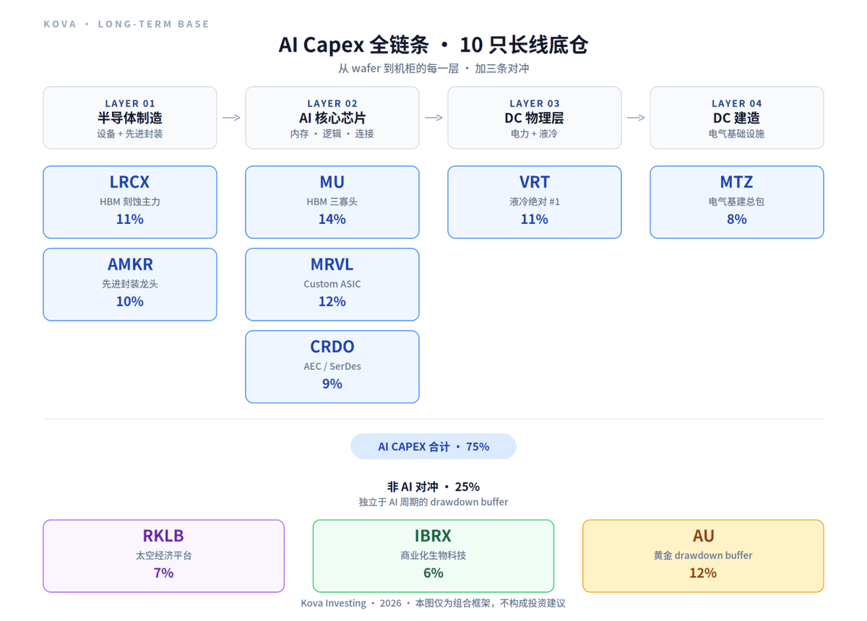
Task: Choose the CRDO AEC / SerDes card
Action: point(332,367)
